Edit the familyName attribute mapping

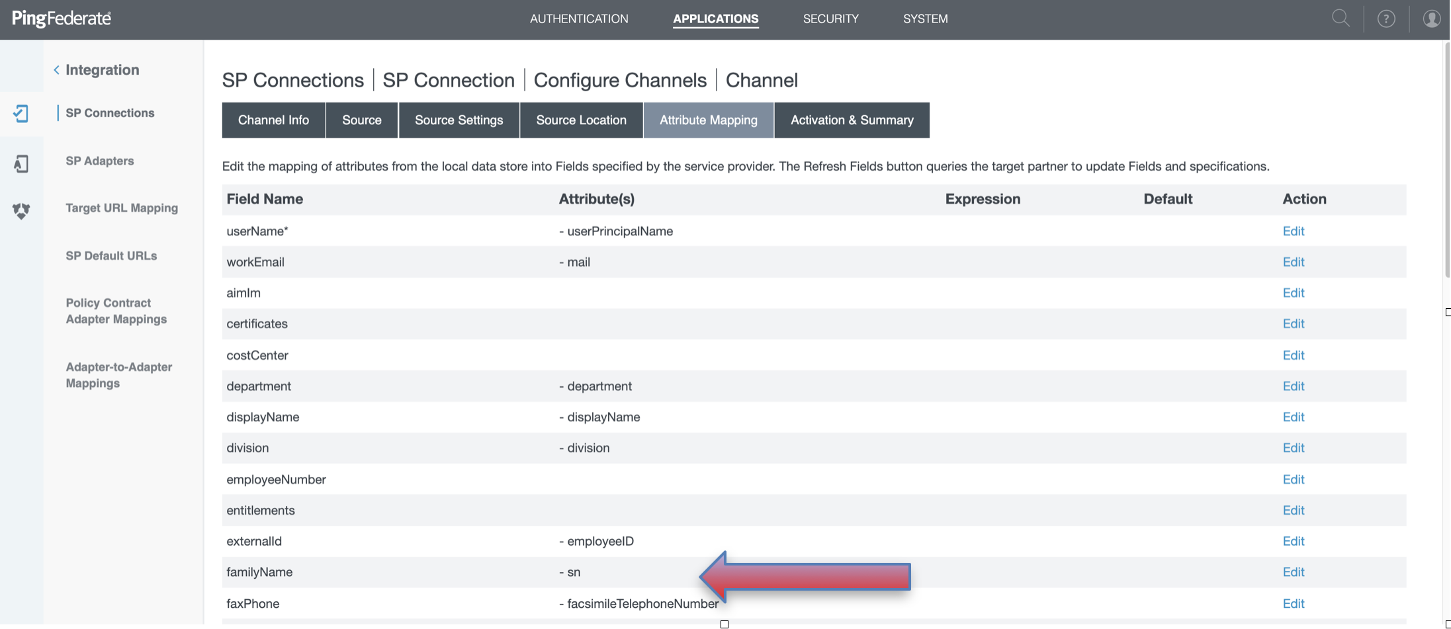click(x=1293, y=572)
